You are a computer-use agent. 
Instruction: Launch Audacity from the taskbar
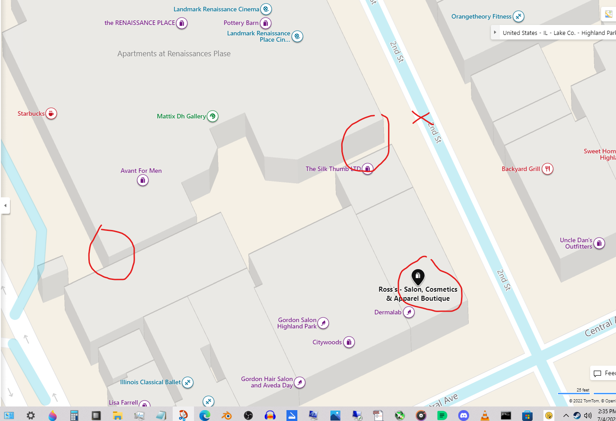pos(270,415)
